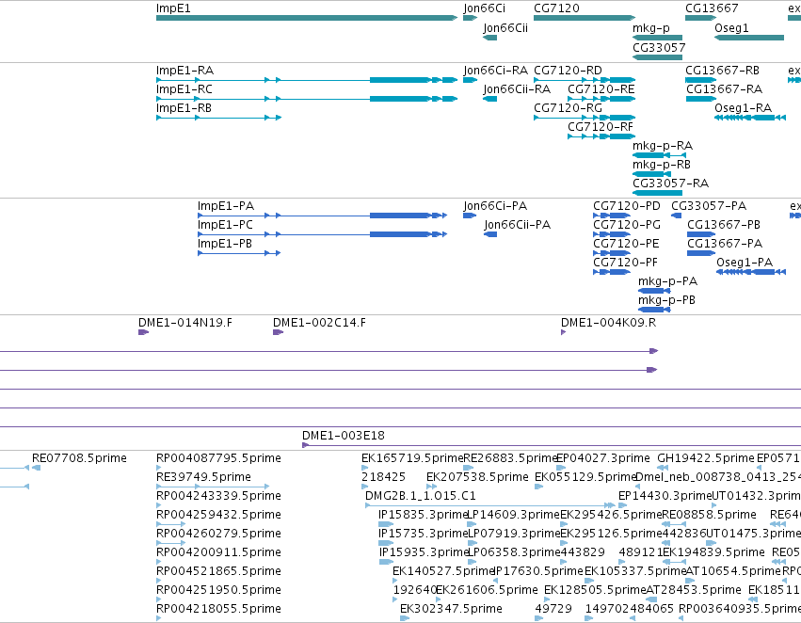
Task: Select transcript CG13667-RA
Action: click(725, 89)
